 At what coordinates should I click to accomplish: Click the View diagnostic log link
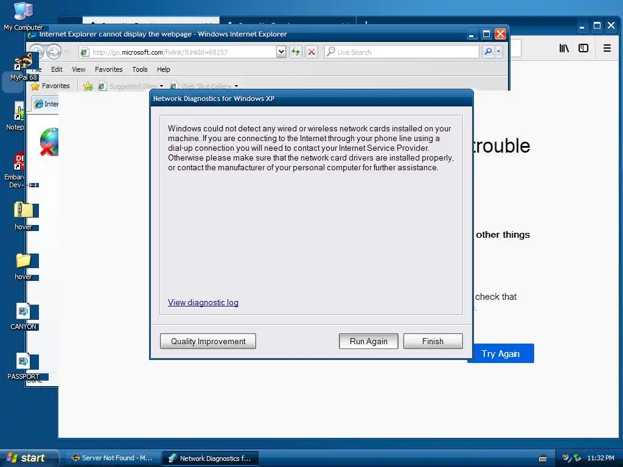203,302
